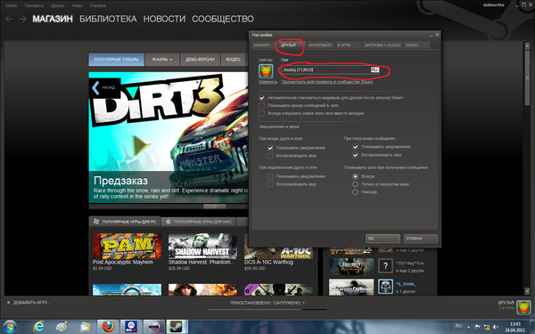Image resolution: width=535 pixels, height=334 pixels.
Task: Switch to the ГОЛОС settings tab
Action: click(x=416, y=45)
